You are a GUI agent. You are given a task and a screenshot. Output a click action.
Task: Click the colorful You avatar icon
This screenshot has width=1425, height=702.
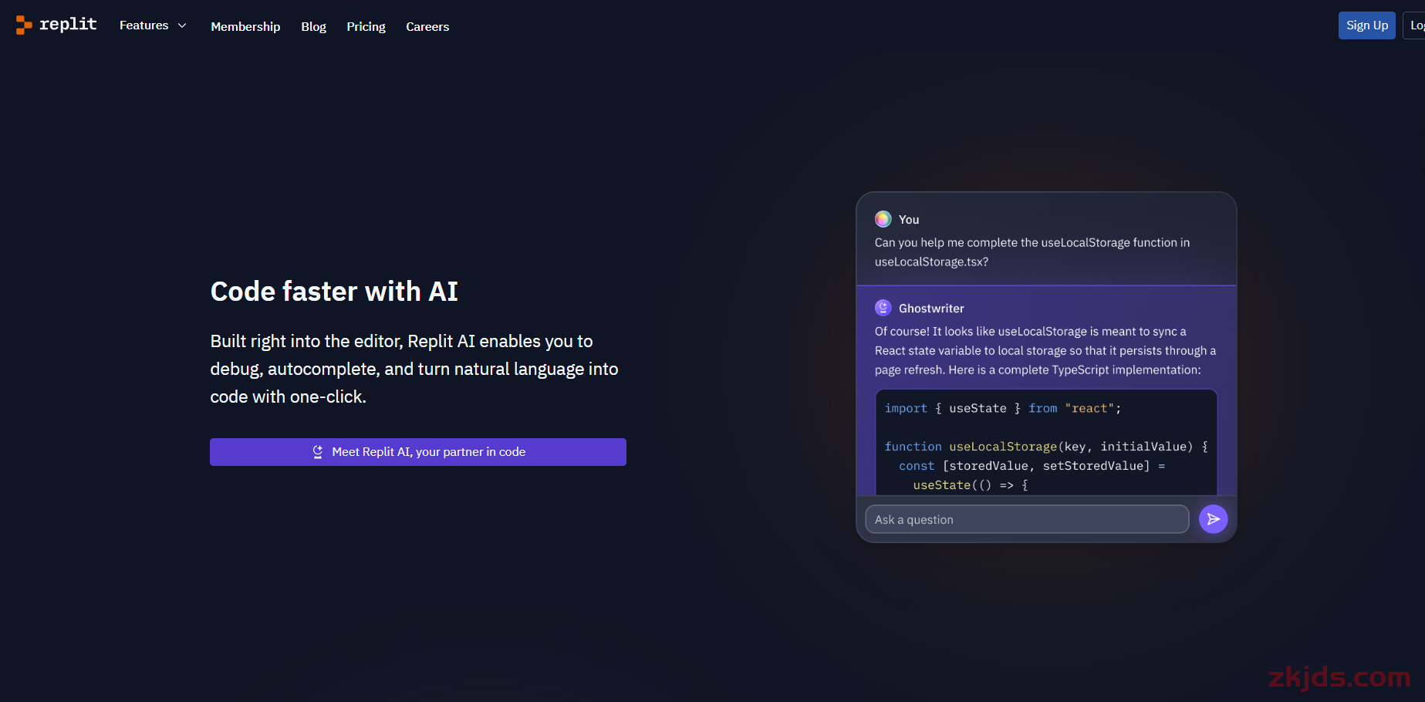point(883,219)
